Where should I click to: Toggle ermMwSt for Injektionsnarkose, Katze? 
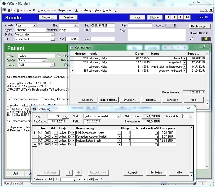click(x=156, y=133)
